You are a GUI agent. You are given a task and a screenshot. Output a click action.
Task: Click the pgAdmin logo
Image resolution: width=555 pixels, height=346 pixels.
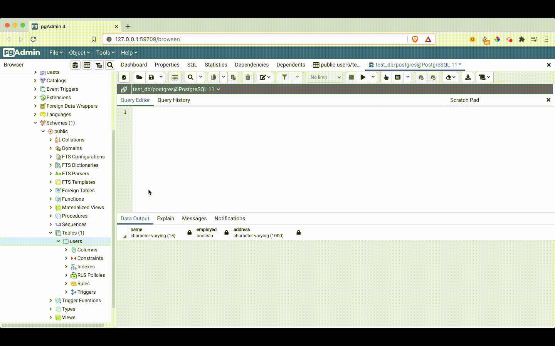pos(22,52)
